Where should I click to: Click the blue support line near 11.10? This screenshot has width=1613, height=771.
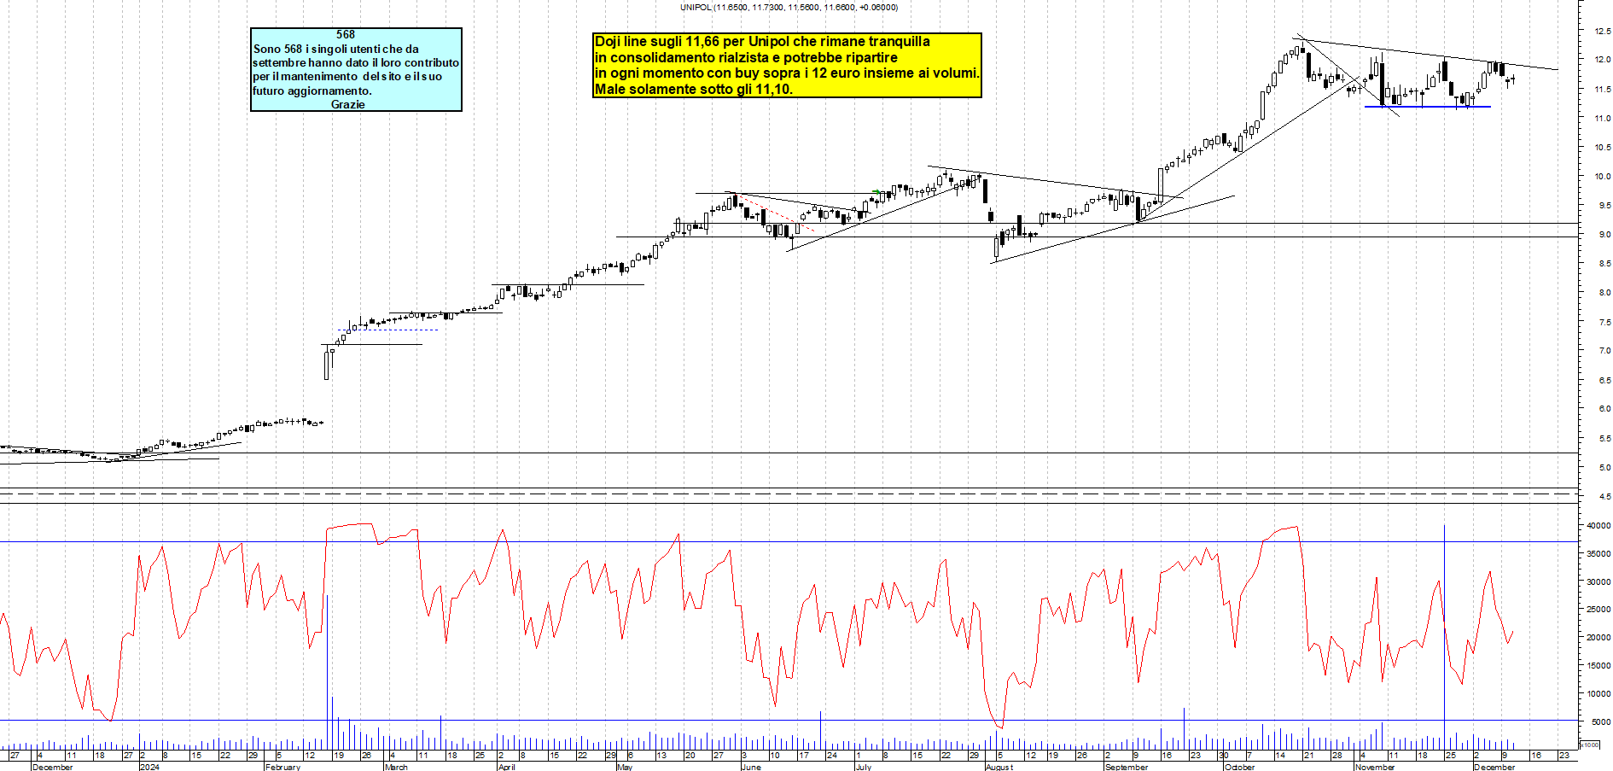click(1427, 107)
